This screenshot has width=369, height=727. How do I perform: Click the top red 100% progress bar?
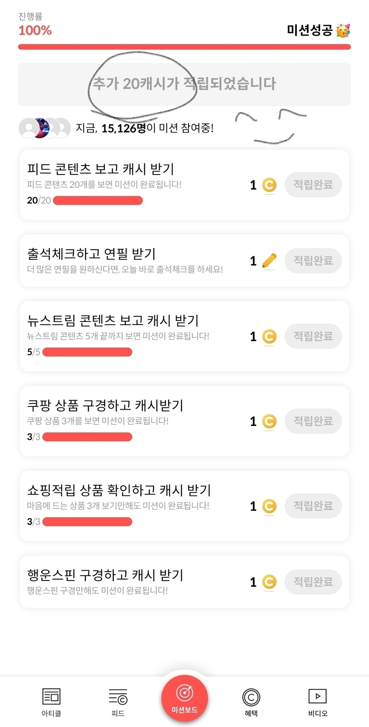pyautogui.click(x=184, y=47)
